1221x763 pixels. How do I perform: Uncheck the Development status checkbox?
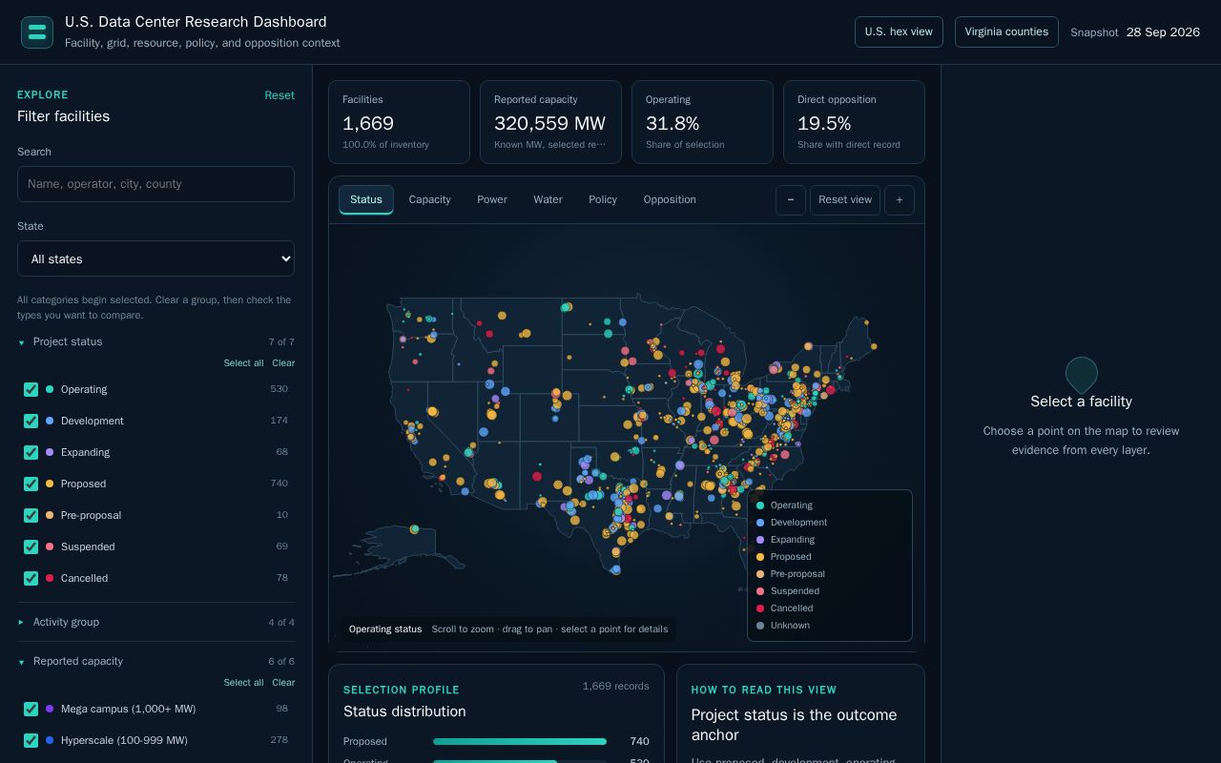(31, 421)
